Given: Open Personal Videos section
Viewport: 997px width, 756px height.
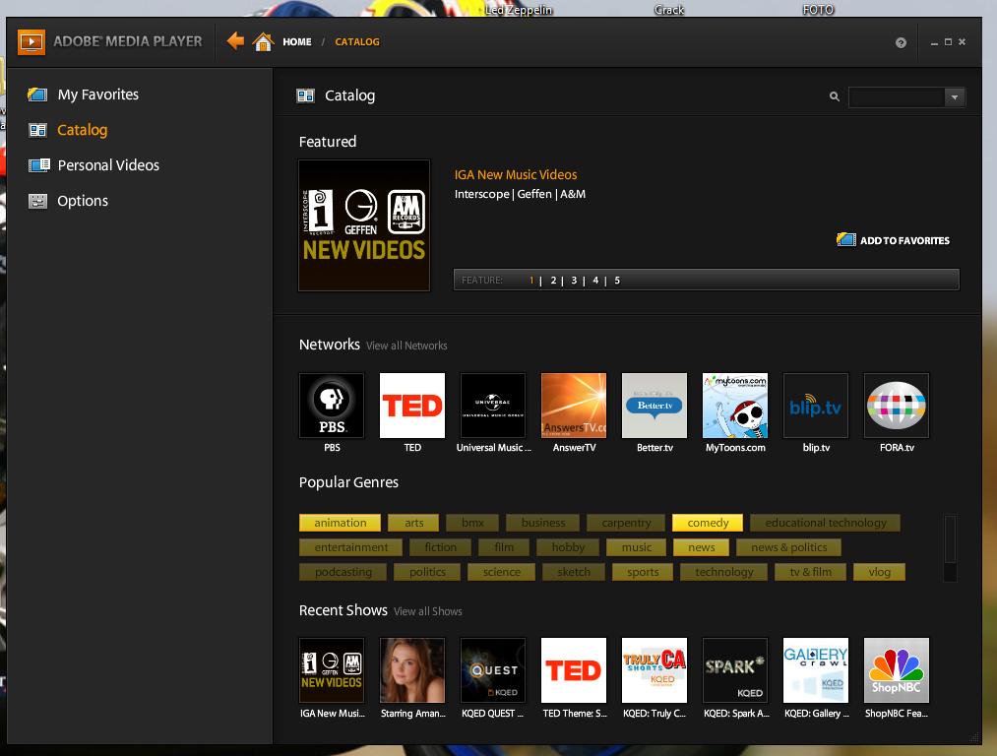Looking at the screenshot, I should (93, 165).
